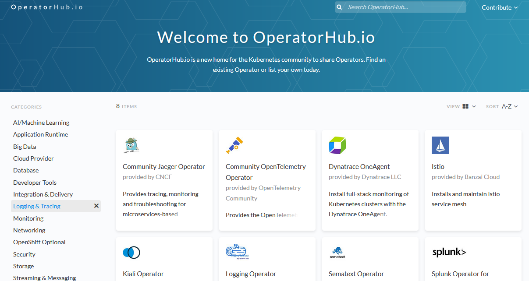Click 'provided by Banzai Cloud' text

pos(465,177)
